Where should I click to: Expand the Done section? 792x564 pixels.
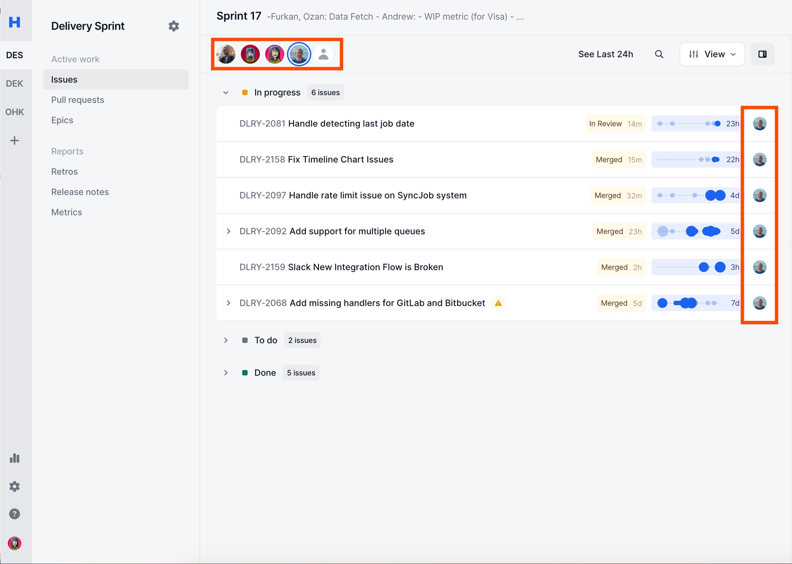click(x=226, y=373)
